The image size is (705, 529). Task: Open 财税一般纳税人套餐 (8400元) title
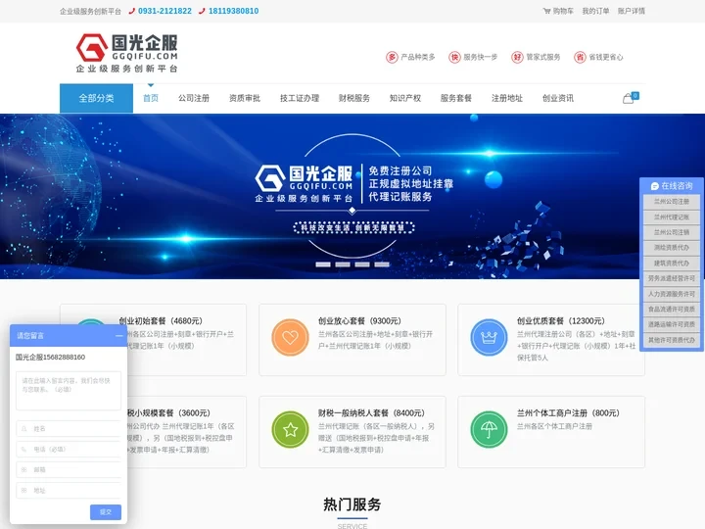(x=371, y=413)
